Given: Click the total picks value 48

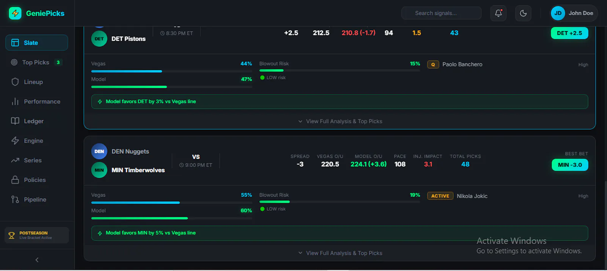Looking at the screenshot, I should (465, 164).
